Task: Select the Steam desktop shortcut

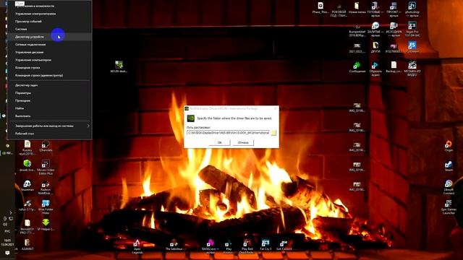Action: click(x=449, y=165)
